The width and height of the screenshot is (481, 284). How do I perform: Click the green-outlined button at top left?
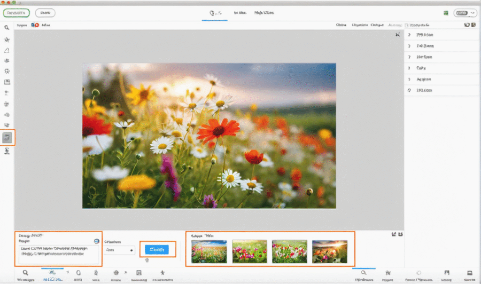pos(16,13)
